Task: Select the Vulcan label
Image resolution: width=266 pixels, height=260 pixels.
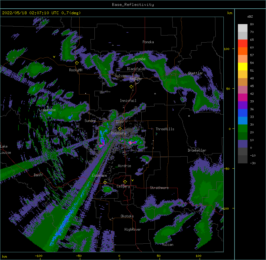Action: click(168, 245)
